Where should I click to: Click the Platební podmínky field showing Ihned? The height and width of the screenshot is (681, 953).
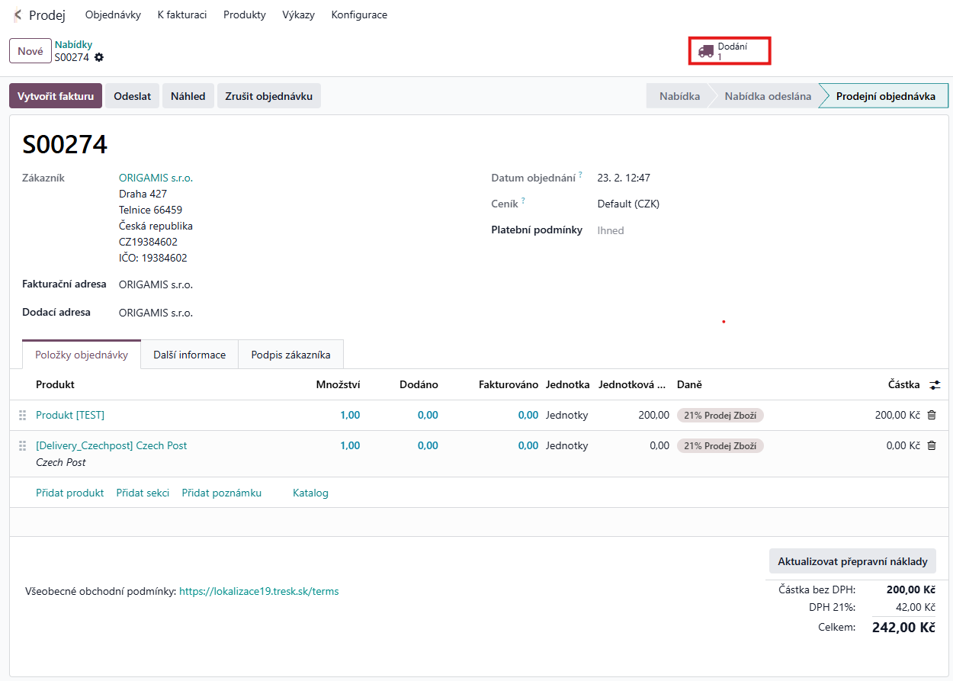click(611, 230)
